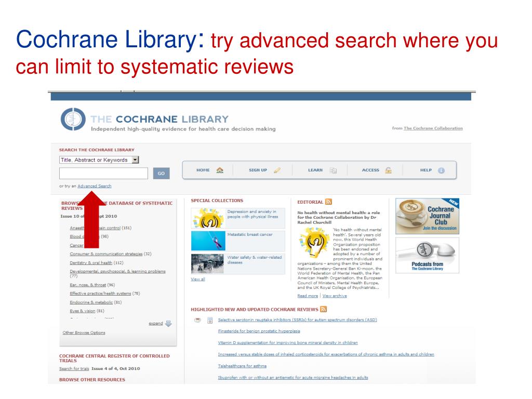
Task: Open Ibuprofen for acute migraine review
Action: (x=293, y=378)
